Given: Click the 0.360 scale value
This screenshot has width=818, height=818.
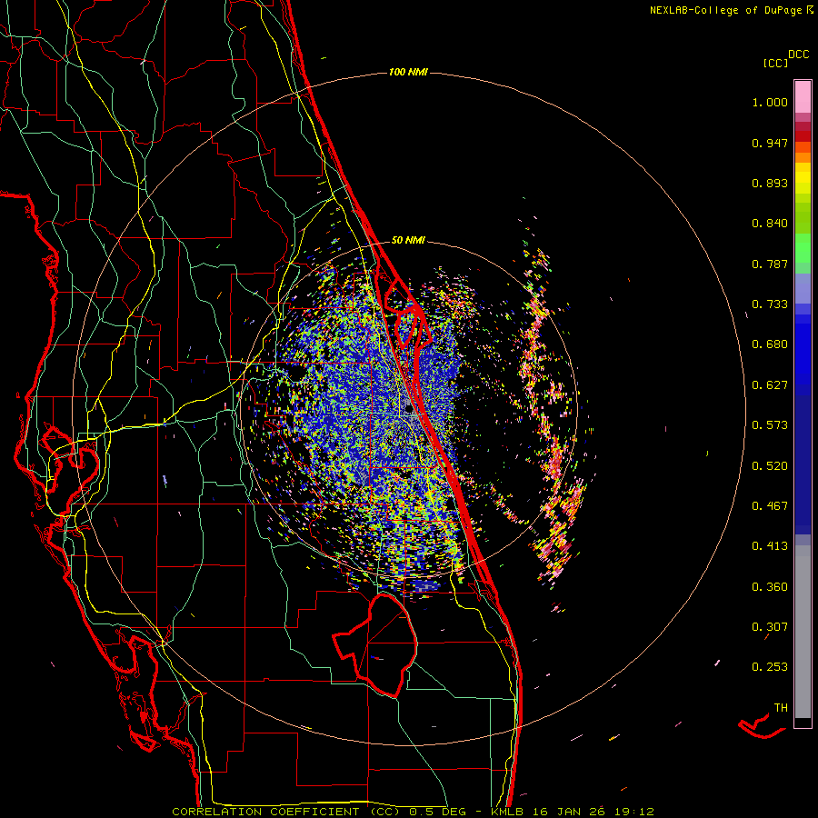Looking at the screenshot, I should (x=770, y=587).
